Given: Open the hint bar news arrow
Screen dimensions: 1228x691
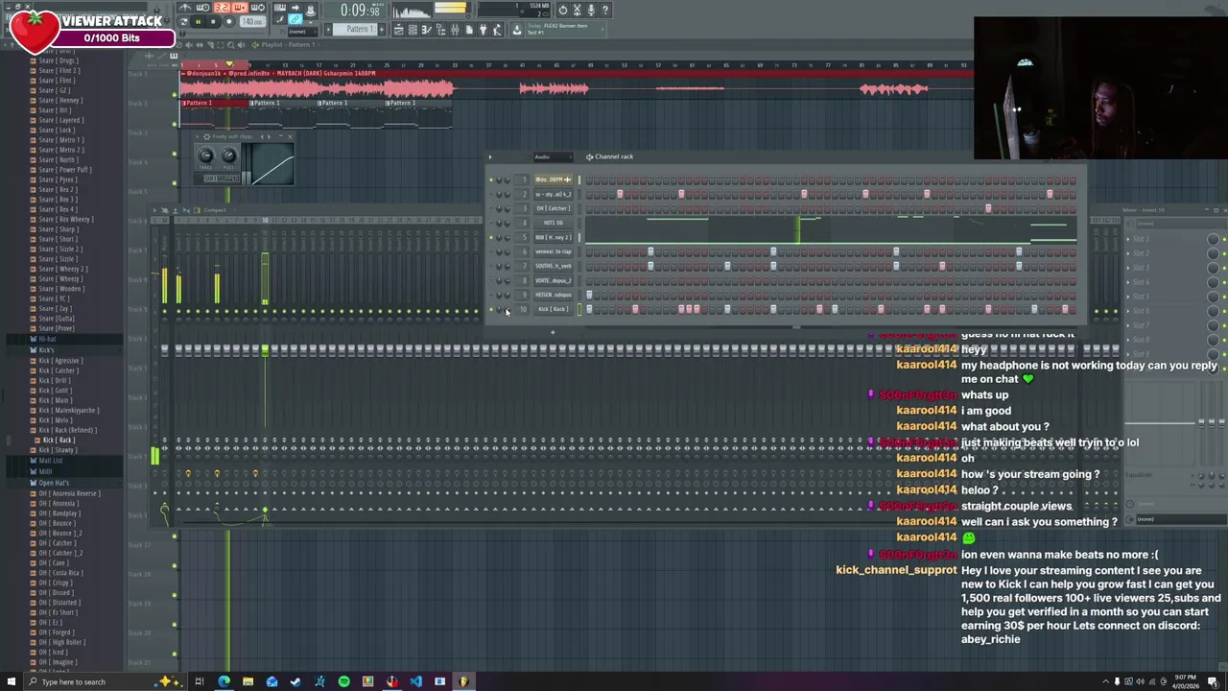Looking at the screenshot, I should tap(602, 30).
